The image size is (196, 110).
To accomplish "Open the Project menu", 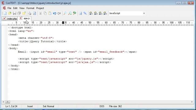I will pos(40,8).
